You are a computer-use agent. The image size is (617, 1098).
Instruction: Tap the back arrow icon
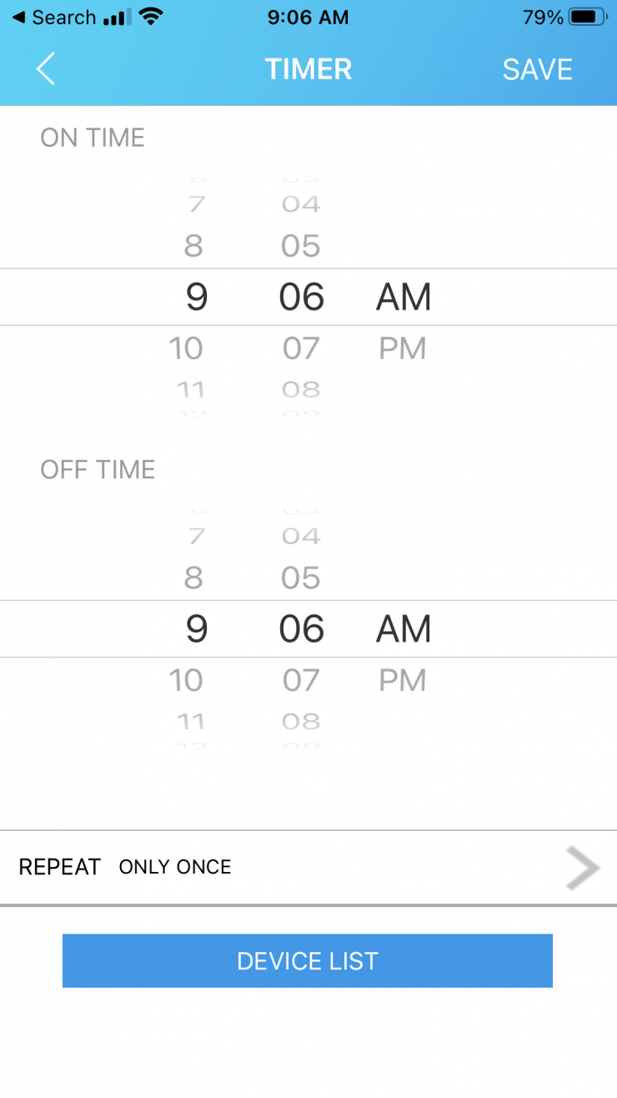[x=46, y=68]
